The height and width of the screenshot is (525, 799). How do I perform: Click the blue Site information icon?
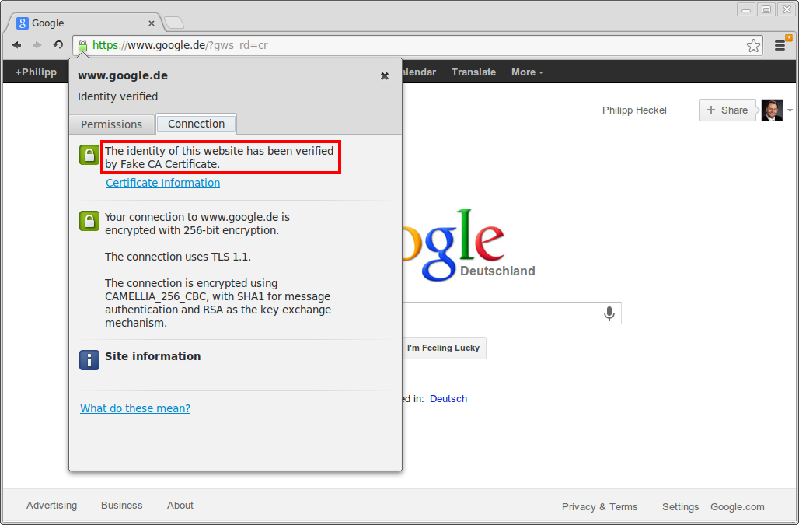(89, 360)
